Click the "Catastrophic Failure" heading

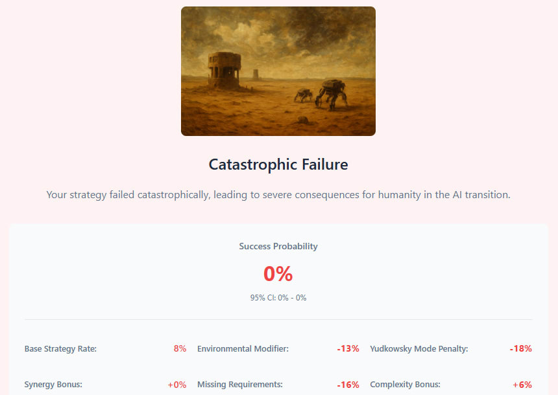(x=278, y=164)
